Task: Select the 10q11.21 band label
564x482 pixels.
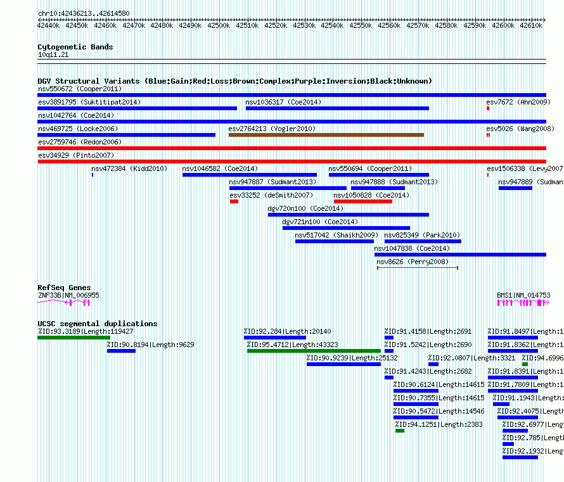Action: click(53, 54)
